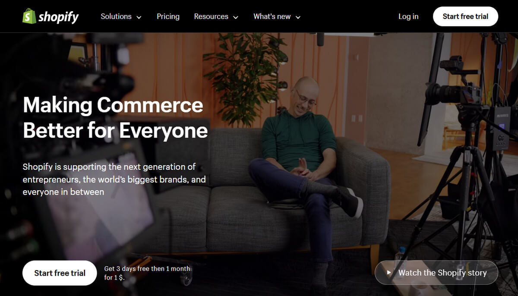Image resolution: width=518 pixels, height=296 pixels.
Task: Click the shopify wordmark in the header
Action: tap(58, 17)
